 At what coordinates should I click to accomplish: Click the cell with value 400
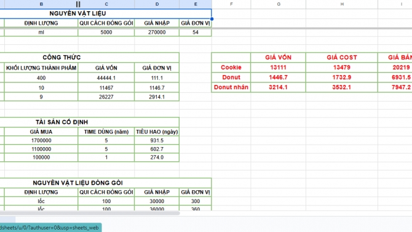(41, 78)
